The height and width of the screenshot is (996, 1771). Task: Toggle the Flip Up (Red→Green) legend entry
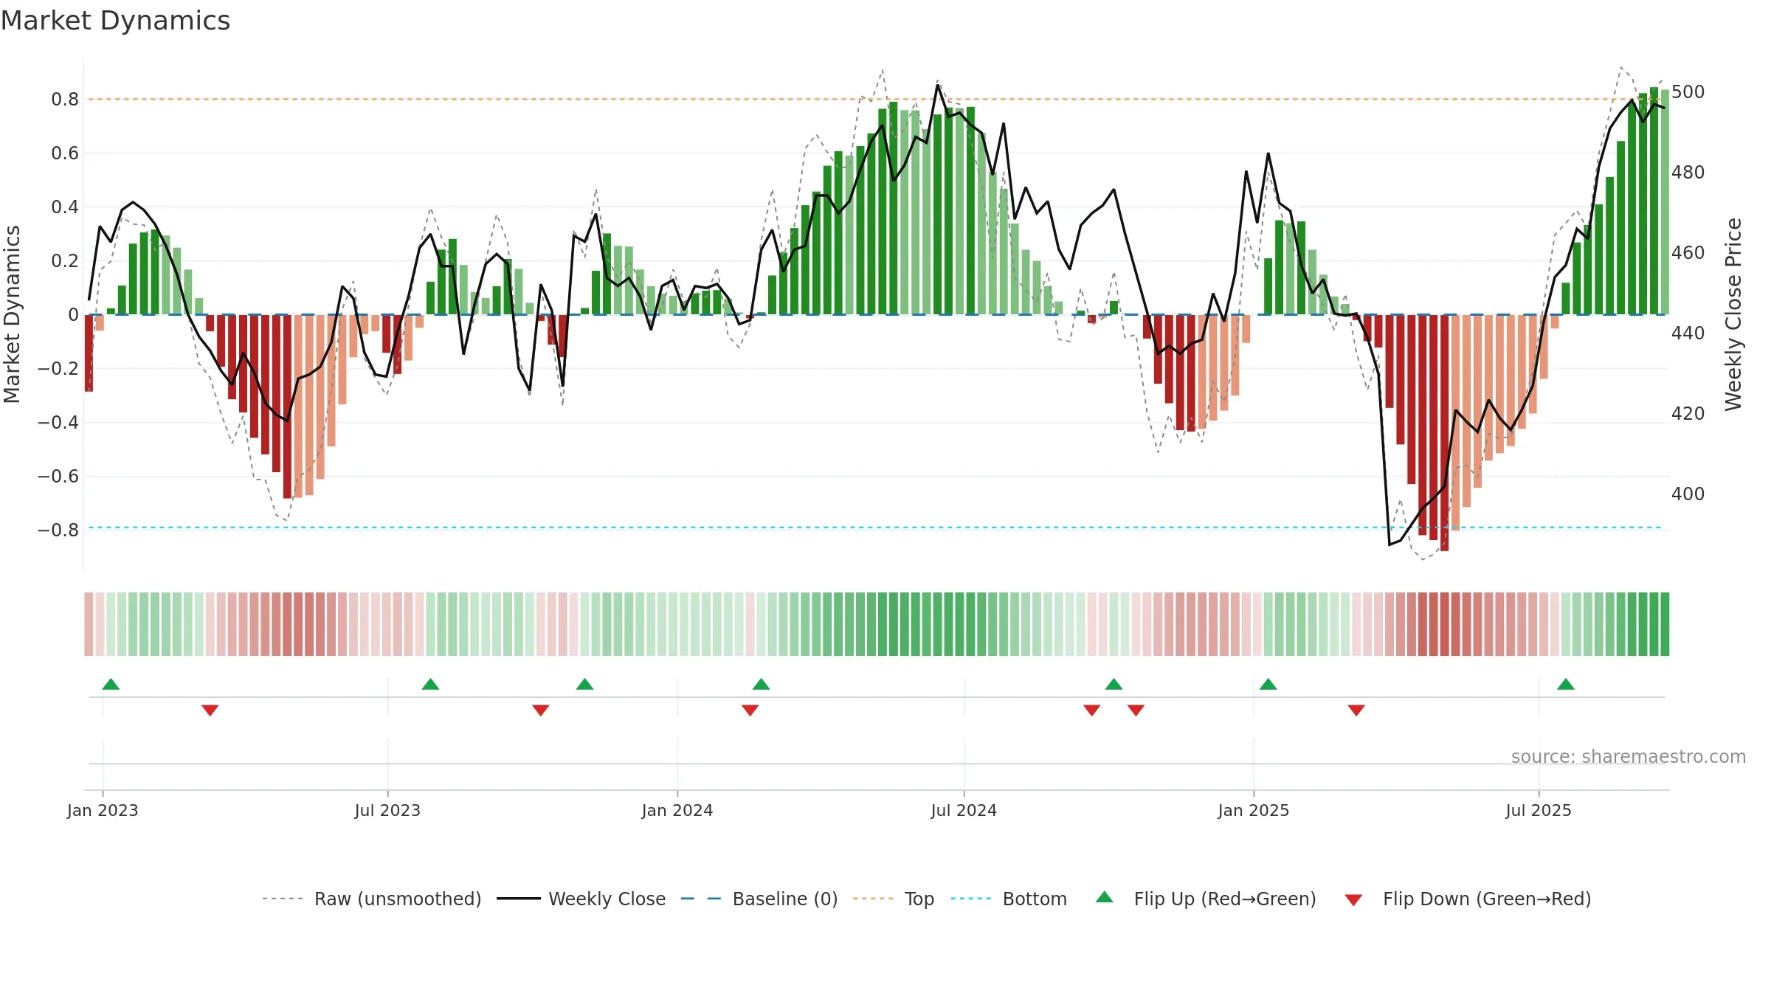tap(1206, 899)
